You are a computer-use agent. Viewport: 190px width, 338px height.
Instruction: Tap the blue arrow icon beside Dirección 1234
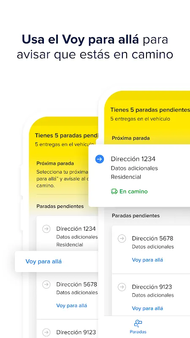[x=100, y=159]
